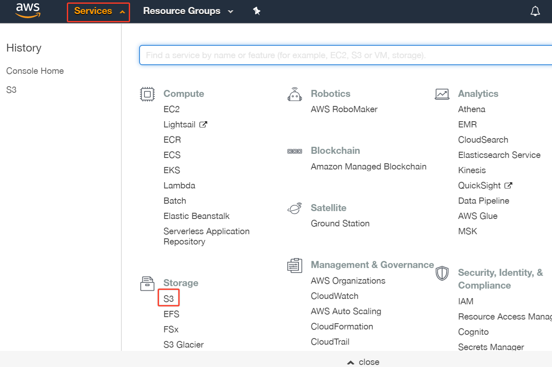The image size is (552, 367).
Task: Click the History heading
Action: coord(24,48)
